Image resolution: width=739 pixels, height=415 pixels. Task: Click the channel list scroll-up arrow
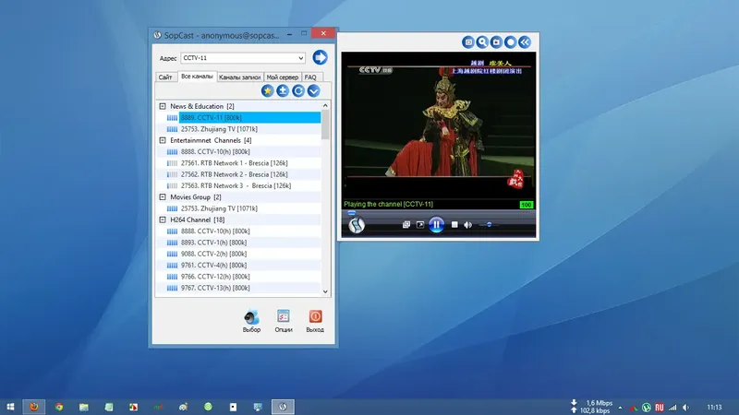pos(325,106)
